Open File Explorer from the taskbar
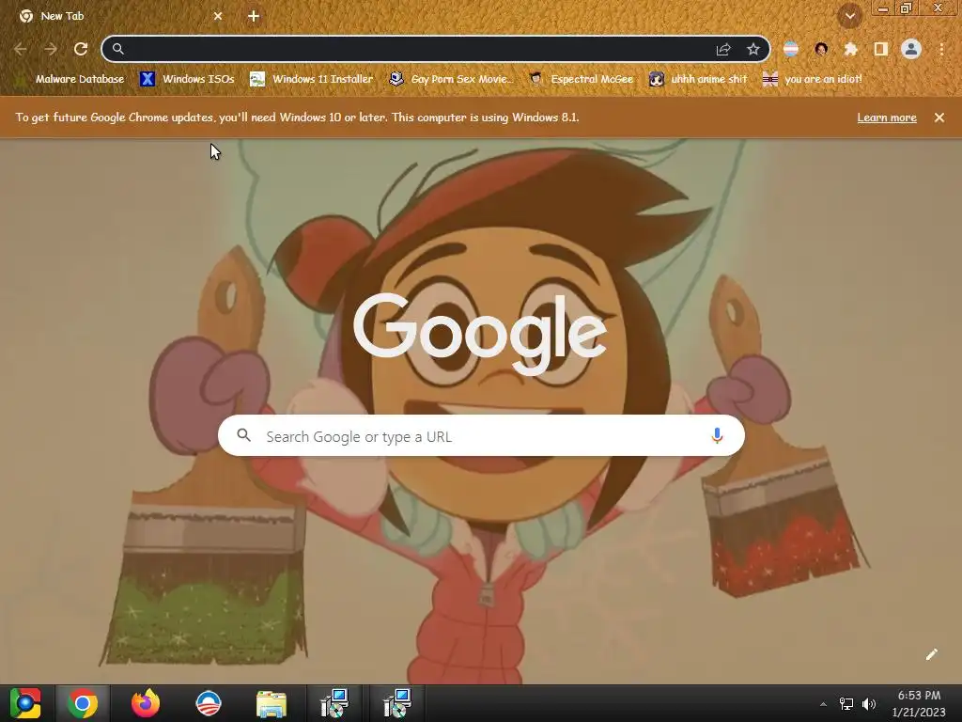Image resolution: width=962 pixels, height=722 pixels. pos(272,704)
